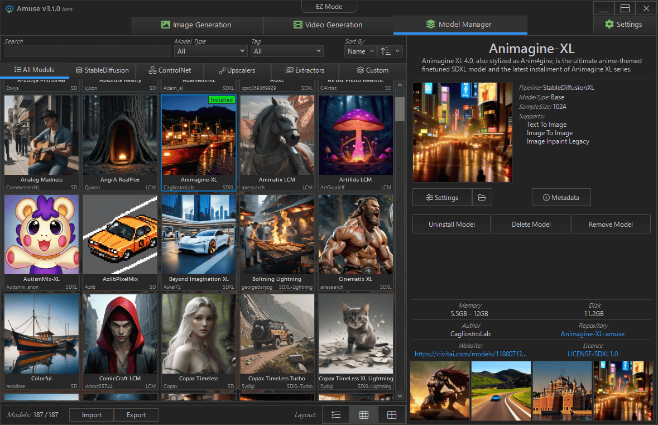Filter by Extractors tab

click(x=305, y=70)
